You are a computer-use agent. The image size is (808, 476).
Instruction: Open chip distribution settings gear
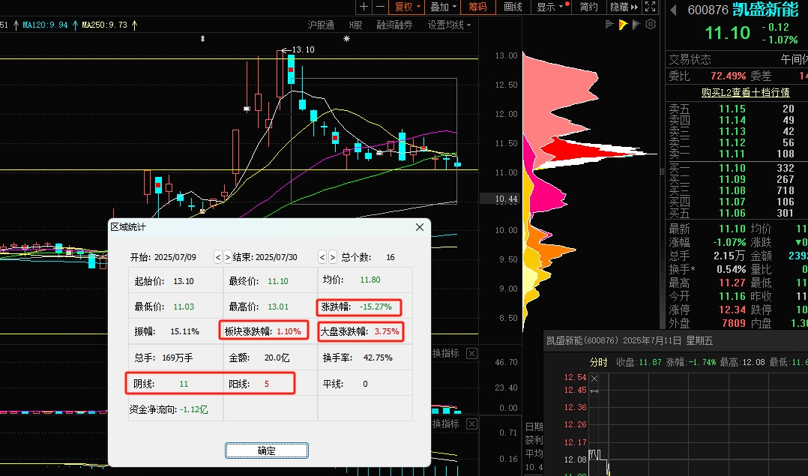(x=651, y=24)
